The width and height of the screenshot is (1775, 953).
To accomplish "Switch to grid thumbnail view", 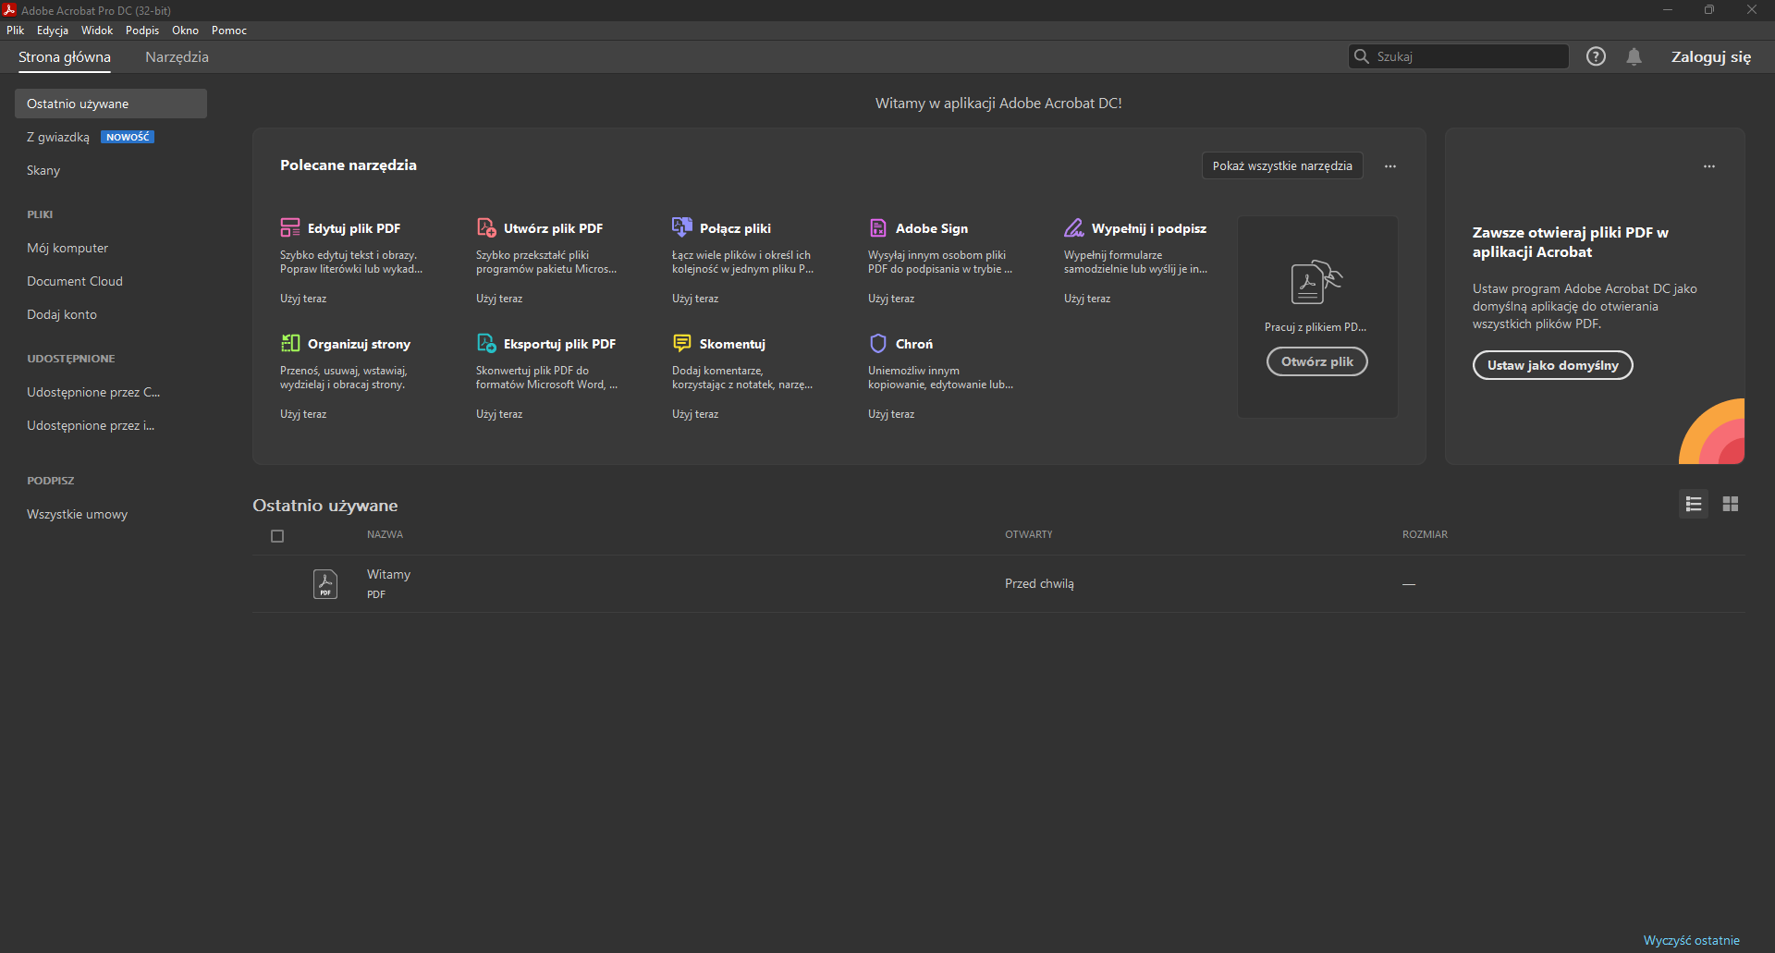I will (x=1731, y=504).
